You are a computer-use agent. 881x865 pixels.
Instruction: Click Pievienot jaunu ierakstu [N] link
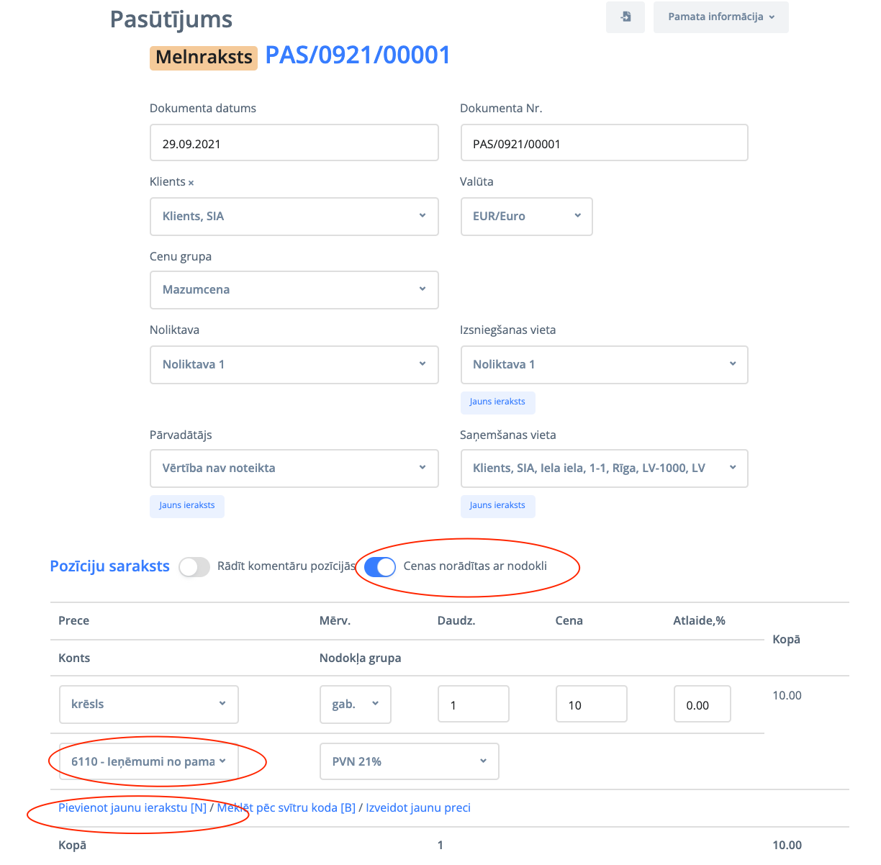click(132, 808)
